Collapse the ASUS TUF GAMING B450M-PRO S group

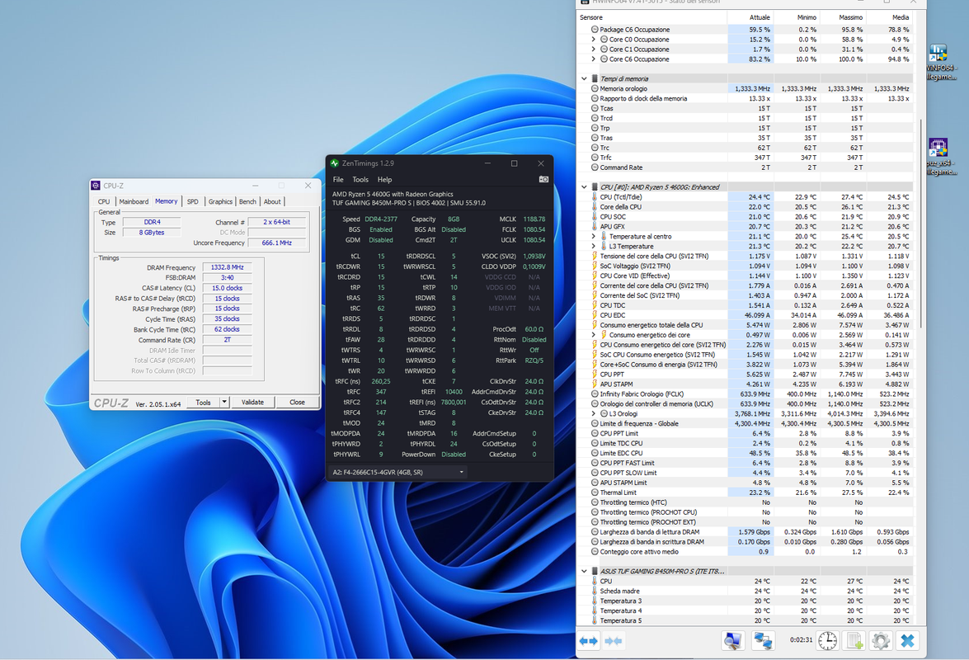coord(584,571)
